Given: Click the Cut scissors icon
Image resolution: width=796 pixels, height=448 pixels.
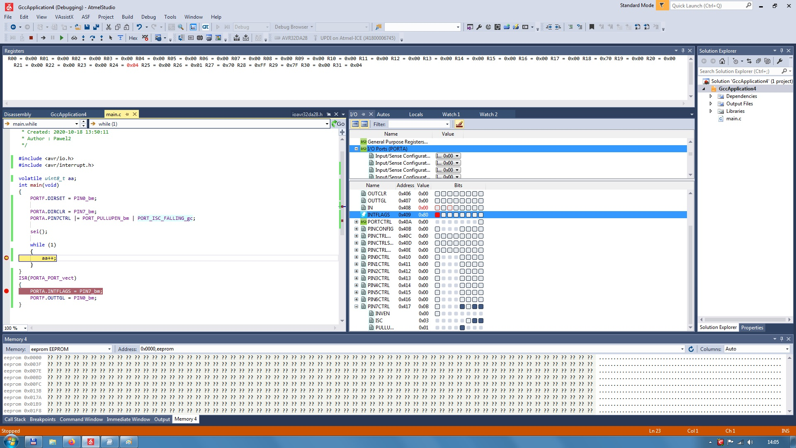Looking at the screenshot, I should [x=108, y=27].
